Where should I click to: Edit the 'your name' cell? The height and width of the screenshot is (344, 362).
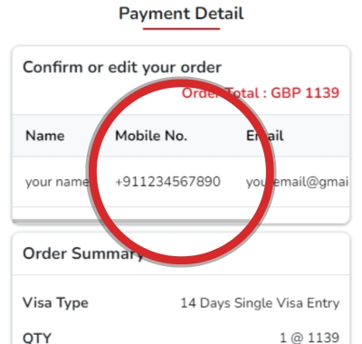coord(57,182)
